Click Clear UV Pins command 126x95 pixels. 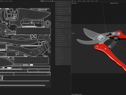pos(63,6)
